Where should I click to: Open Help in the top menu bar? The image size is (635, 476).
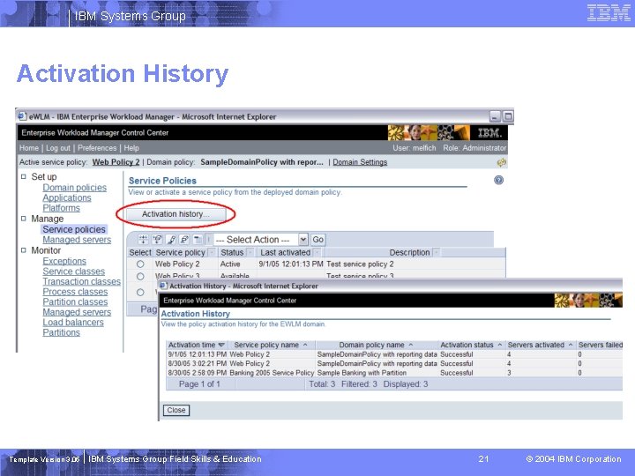click(x=131, y=148)
